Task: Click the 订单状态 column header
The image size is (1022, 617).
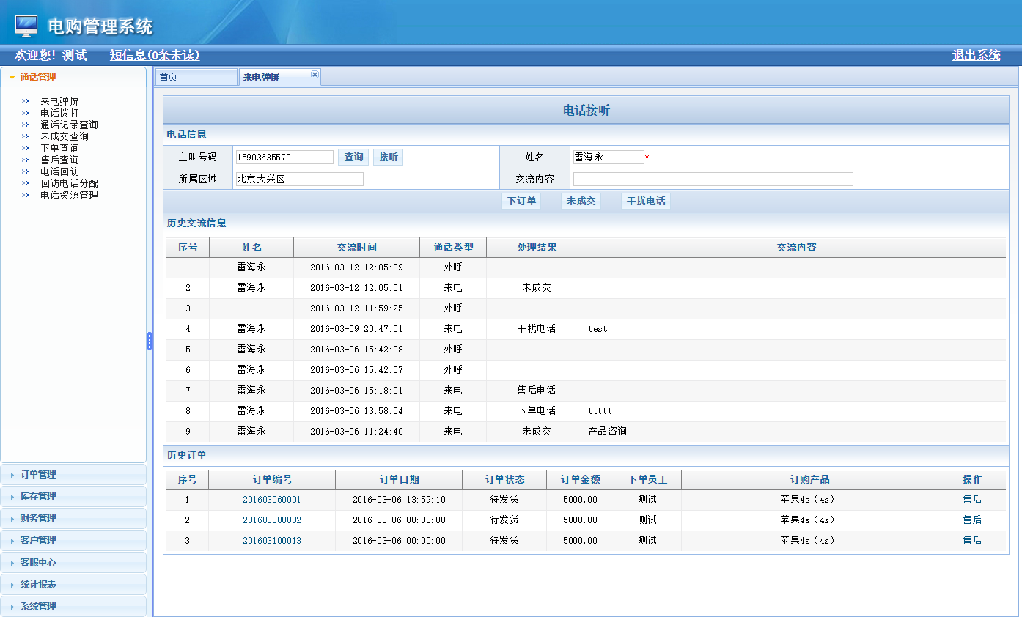Action: pyautogui.click(x=504, y=479)
